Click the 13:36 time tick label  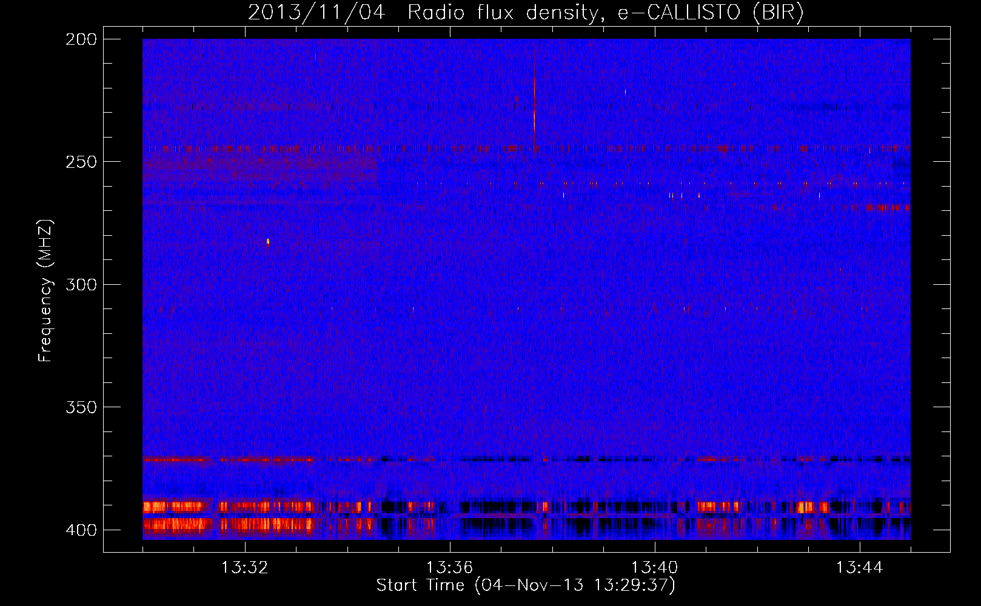[x=449, y=568]
